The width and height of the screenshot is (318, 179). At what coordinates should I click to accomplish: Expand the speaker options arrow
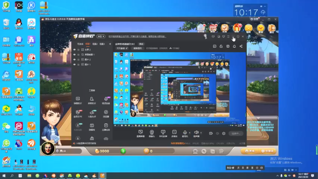(x=201, y=133)
